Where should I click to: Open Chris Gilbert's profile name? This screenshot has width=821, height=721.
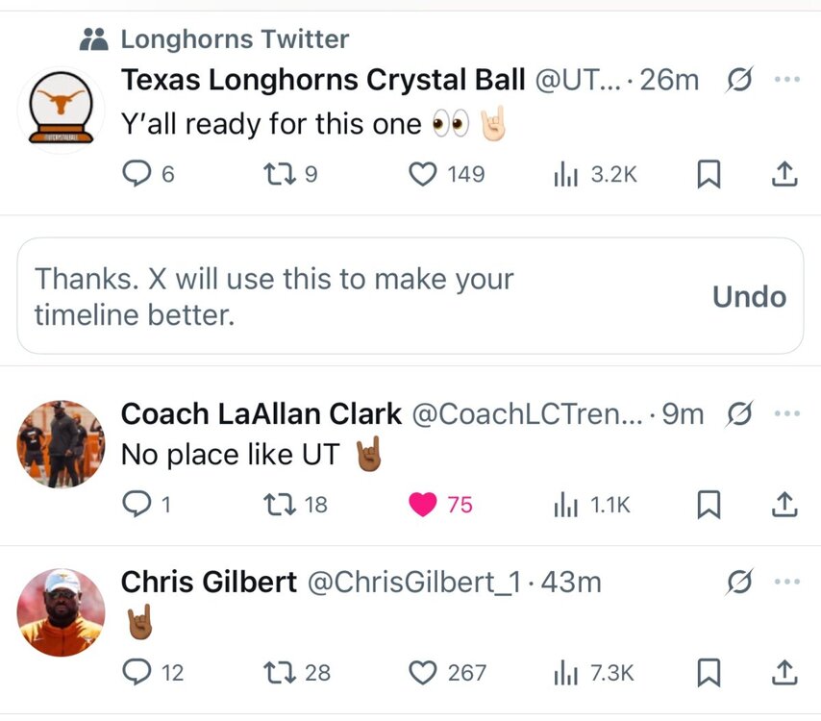(209, 582)
